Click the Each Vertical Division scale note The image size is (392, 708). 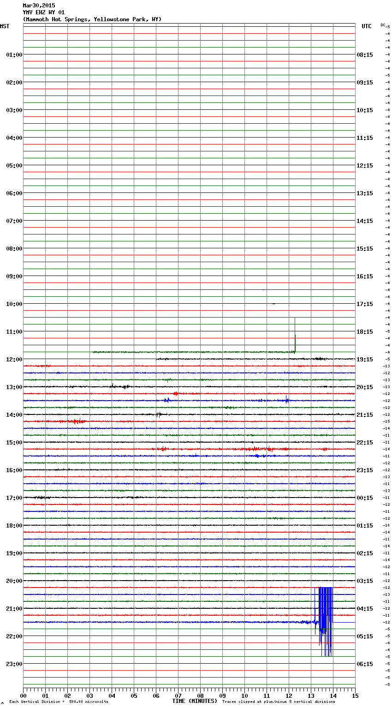tap(59, 702)
